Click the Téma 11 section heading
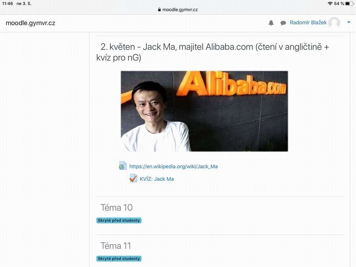 click(116, 246)
